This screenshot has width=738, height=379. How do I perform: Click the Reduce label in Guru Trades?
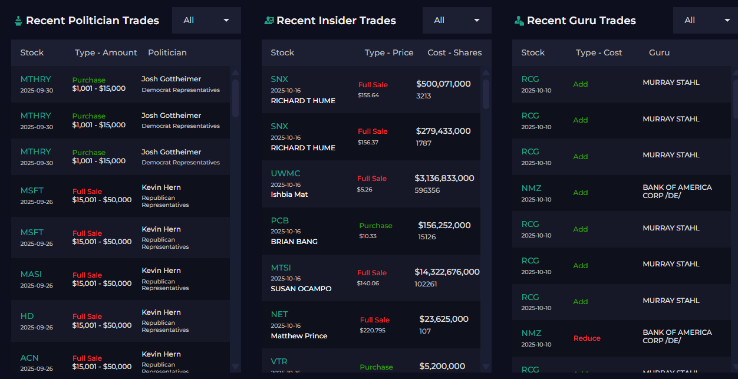587,338
